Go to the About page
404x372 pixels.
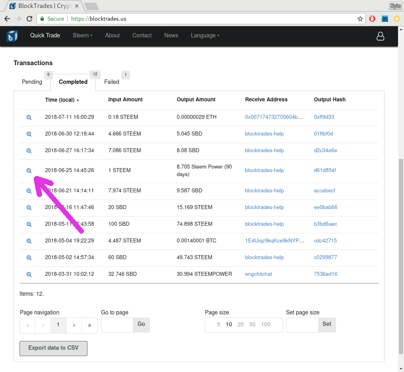pyautogui.click(x=113, y=35)
